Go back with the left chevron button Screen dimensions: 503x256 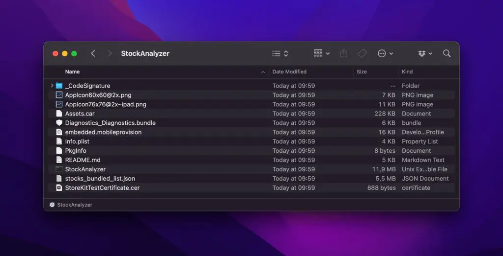[93, 53]
